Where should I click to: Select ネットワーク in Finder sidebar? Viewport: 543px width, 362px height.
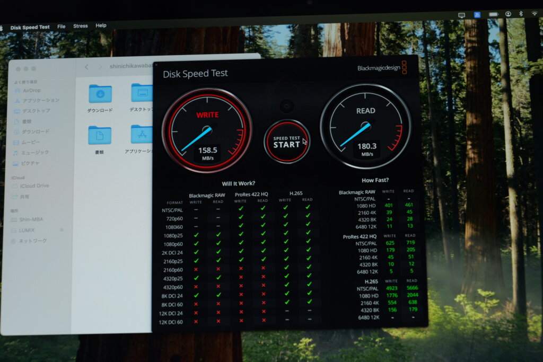point(29,241)
